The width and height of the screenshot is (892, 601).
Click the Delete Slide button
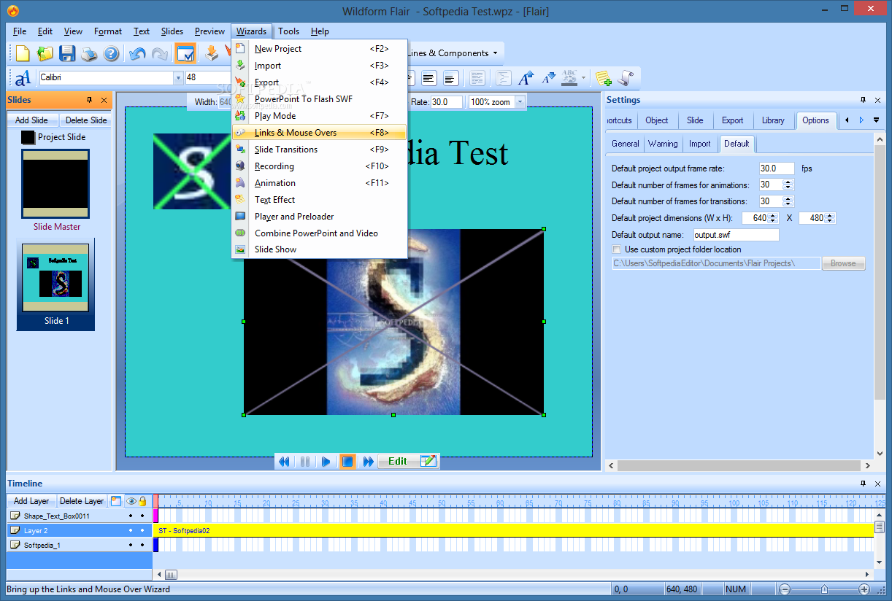tap(85, 120)
